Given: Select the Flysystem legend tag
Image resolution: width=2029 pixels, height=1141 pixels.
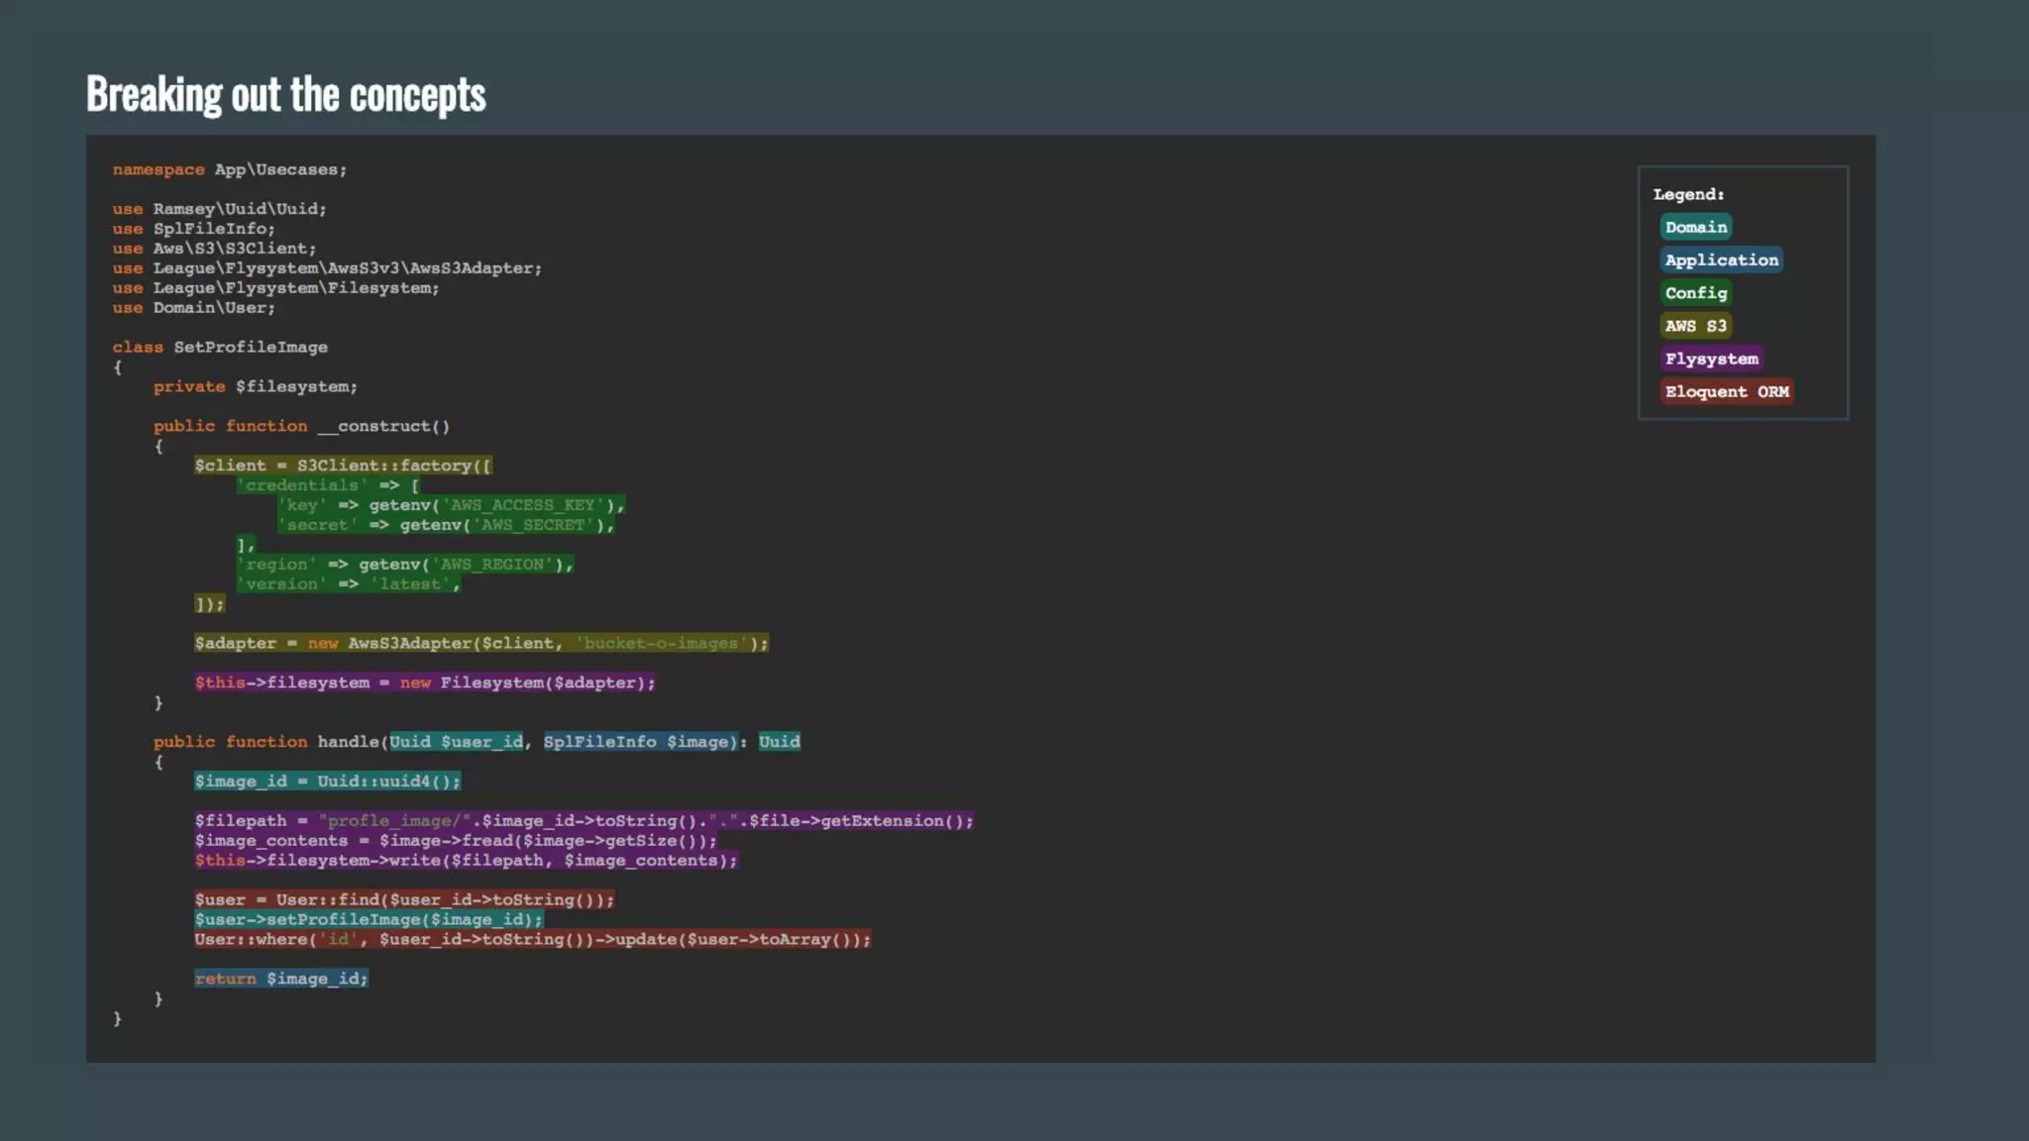Looking at the screenshot, I should 1711,359.
